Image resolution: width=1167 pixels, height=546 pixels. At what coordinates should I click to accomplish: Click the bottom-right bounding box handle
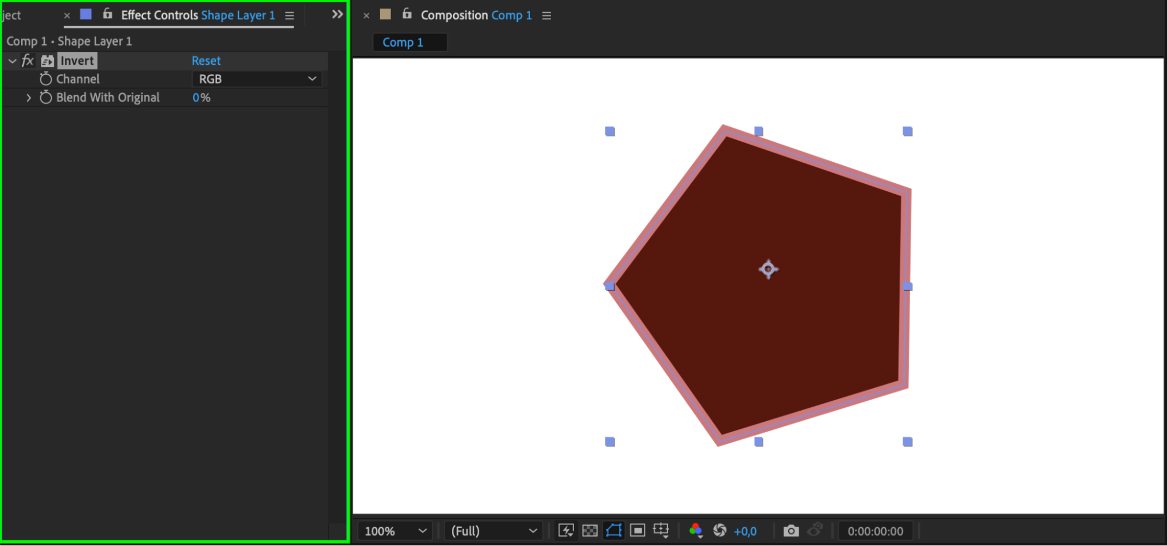[908, 442]
